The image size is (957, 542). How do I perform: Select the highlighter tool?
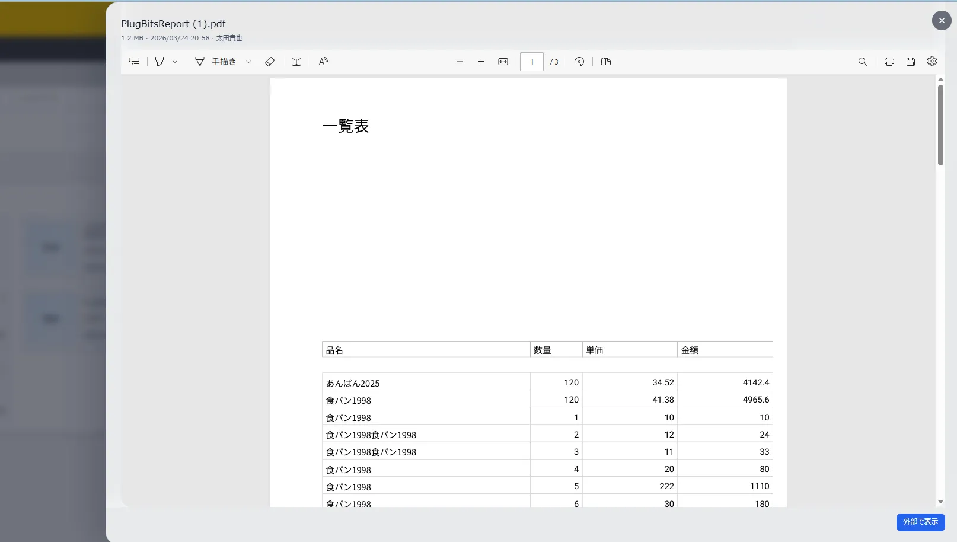[x=159, y=61]
